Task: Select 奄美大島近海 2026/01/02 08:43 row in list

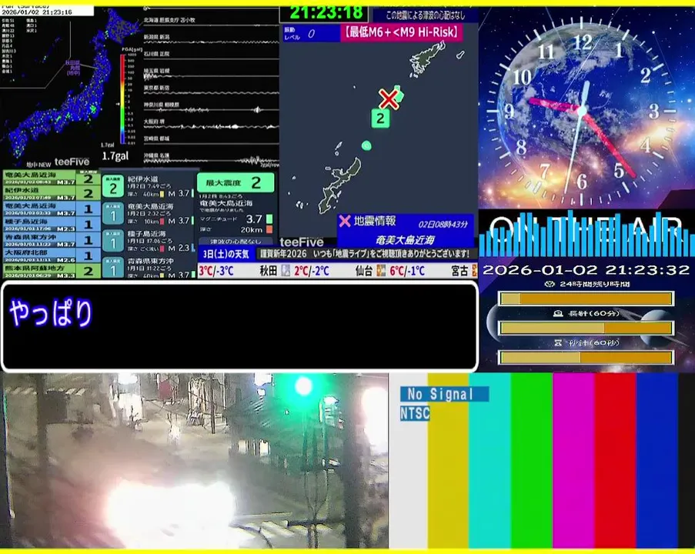Action: [52, 178]
